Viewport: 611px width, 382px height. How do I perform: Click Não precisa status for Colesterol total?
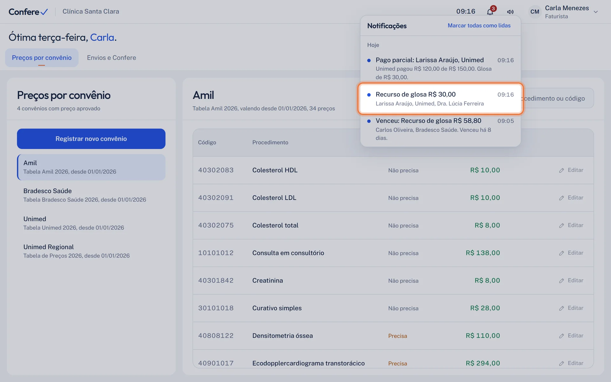tap(403, 225)
